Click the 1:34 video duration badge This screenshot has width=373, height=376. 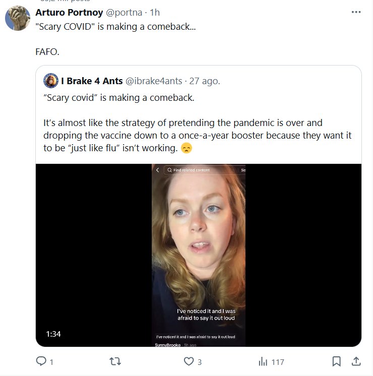53,334
